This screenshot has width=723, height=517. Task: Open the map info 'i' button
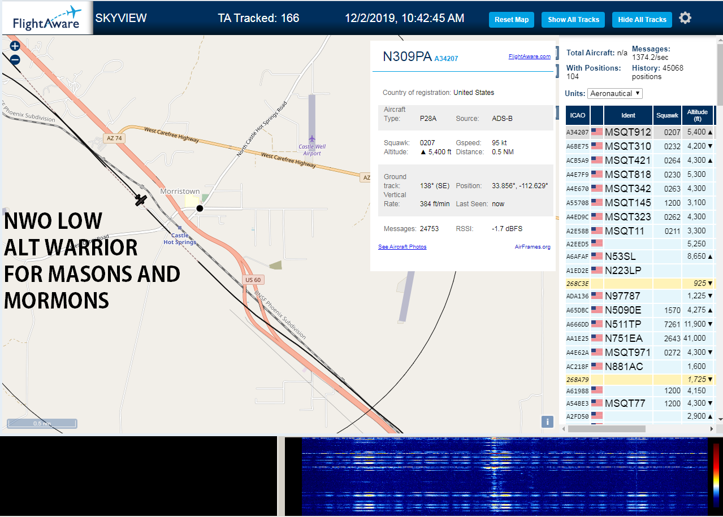click(x=547, y=422)
